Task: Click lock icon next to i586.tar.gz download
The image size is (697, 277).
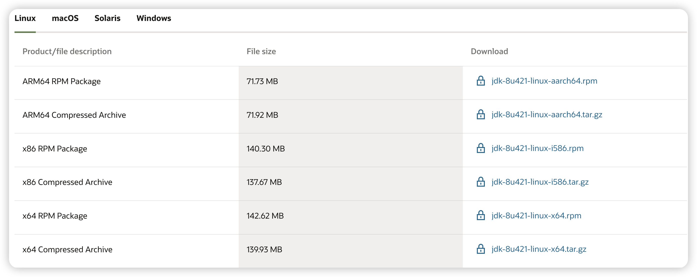Action: [x=481, y=182]
